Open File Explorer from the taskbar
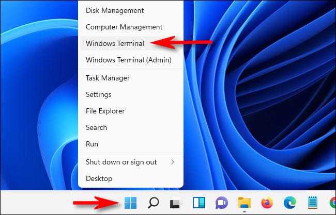The height and width of the screenshot is (215, 336). (245, 203)
